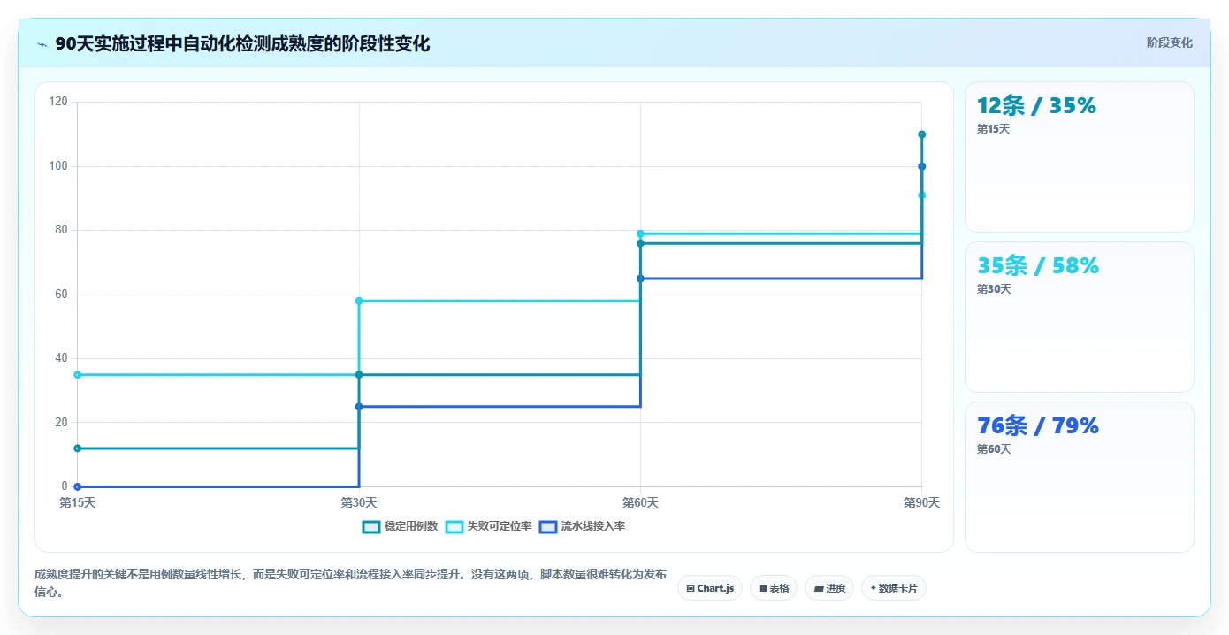Click the chart title 90天实施过程中自动化检测成熟度的阶段性变化

[x=242, y=43]
